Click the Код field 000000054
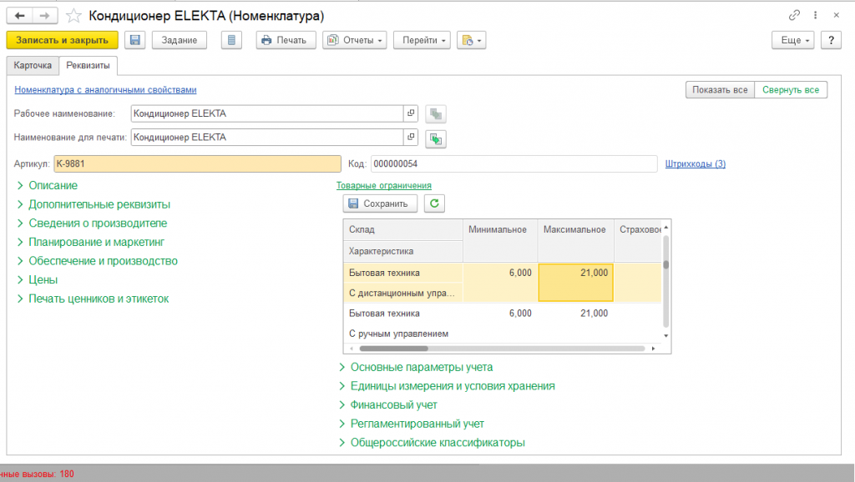 [x=514, y=164]
